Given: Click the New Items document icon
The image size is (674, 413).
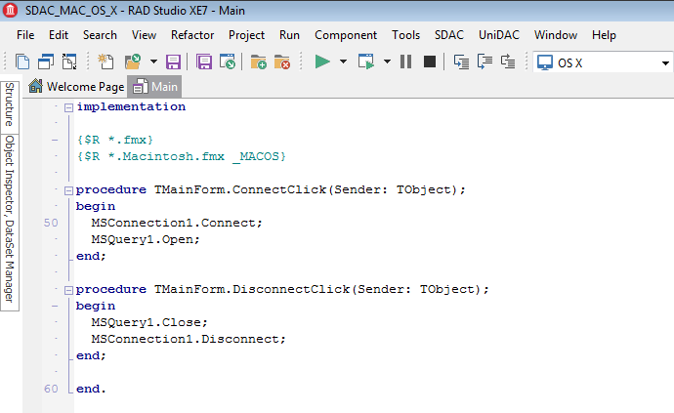Looking at the screenshot, I should pyautogui.click(x=22, y=62).
